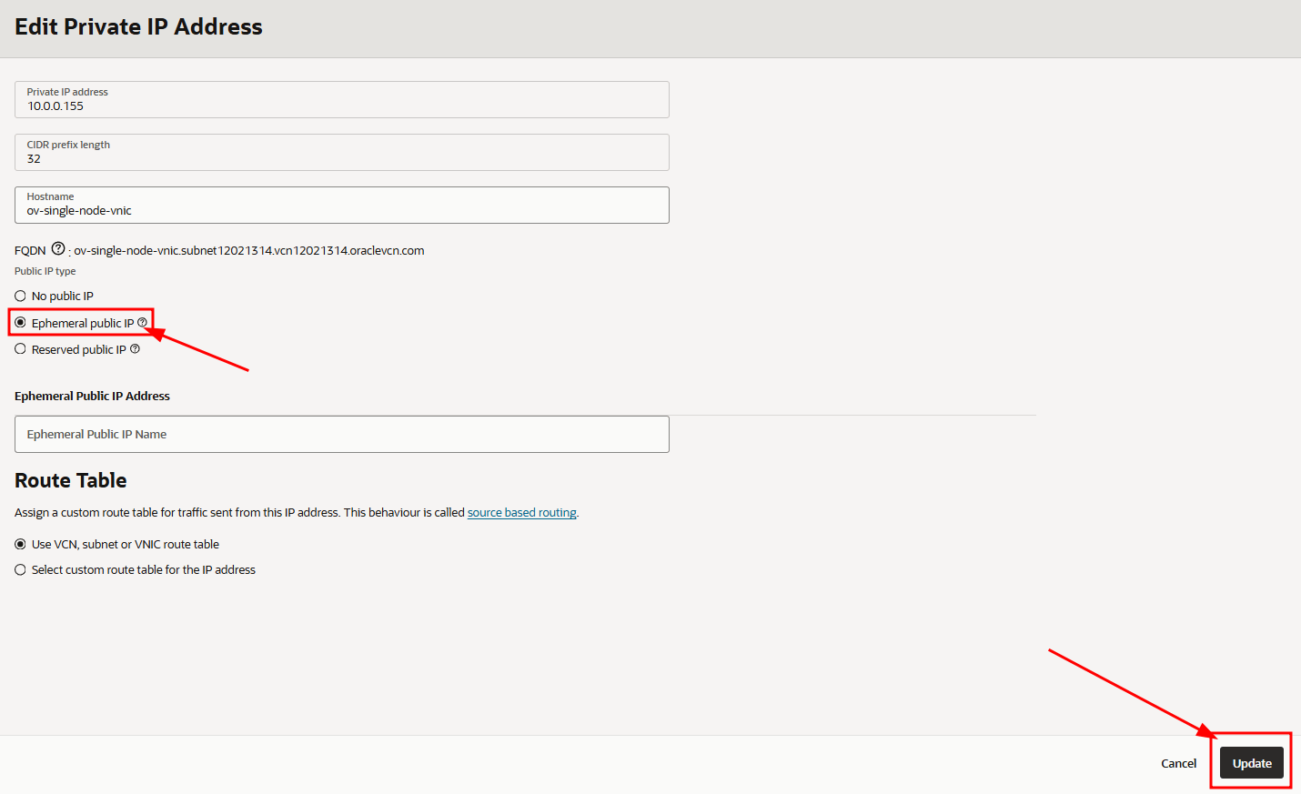Click the Public IP type label
The image size is (1301, 794).
(x=45, y=270)
